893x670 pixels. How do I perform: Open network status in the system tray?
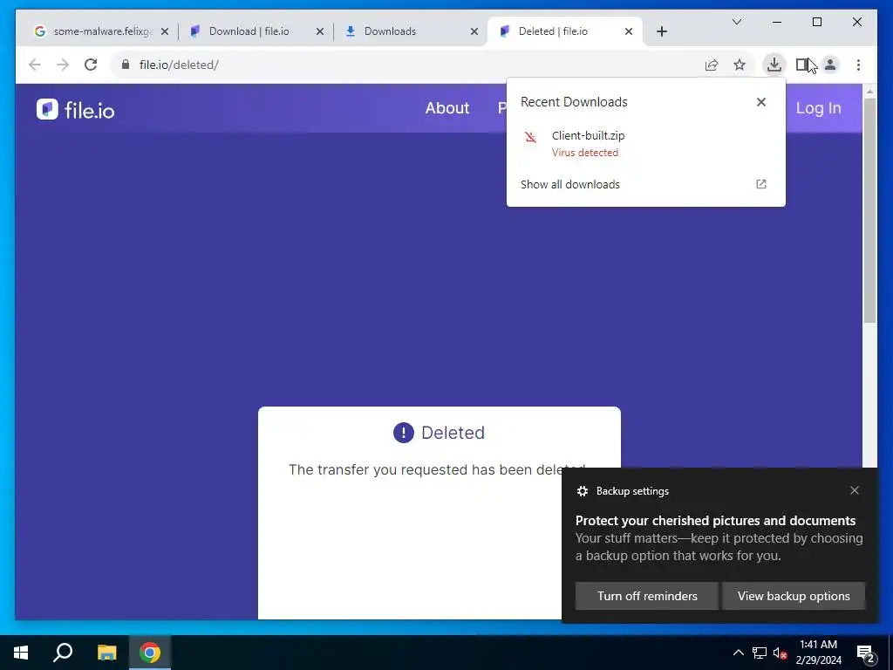760,653
